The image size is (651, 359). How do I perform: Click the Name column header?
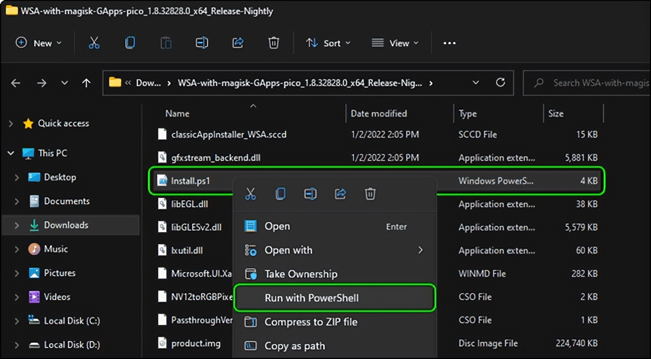(178, 113)
